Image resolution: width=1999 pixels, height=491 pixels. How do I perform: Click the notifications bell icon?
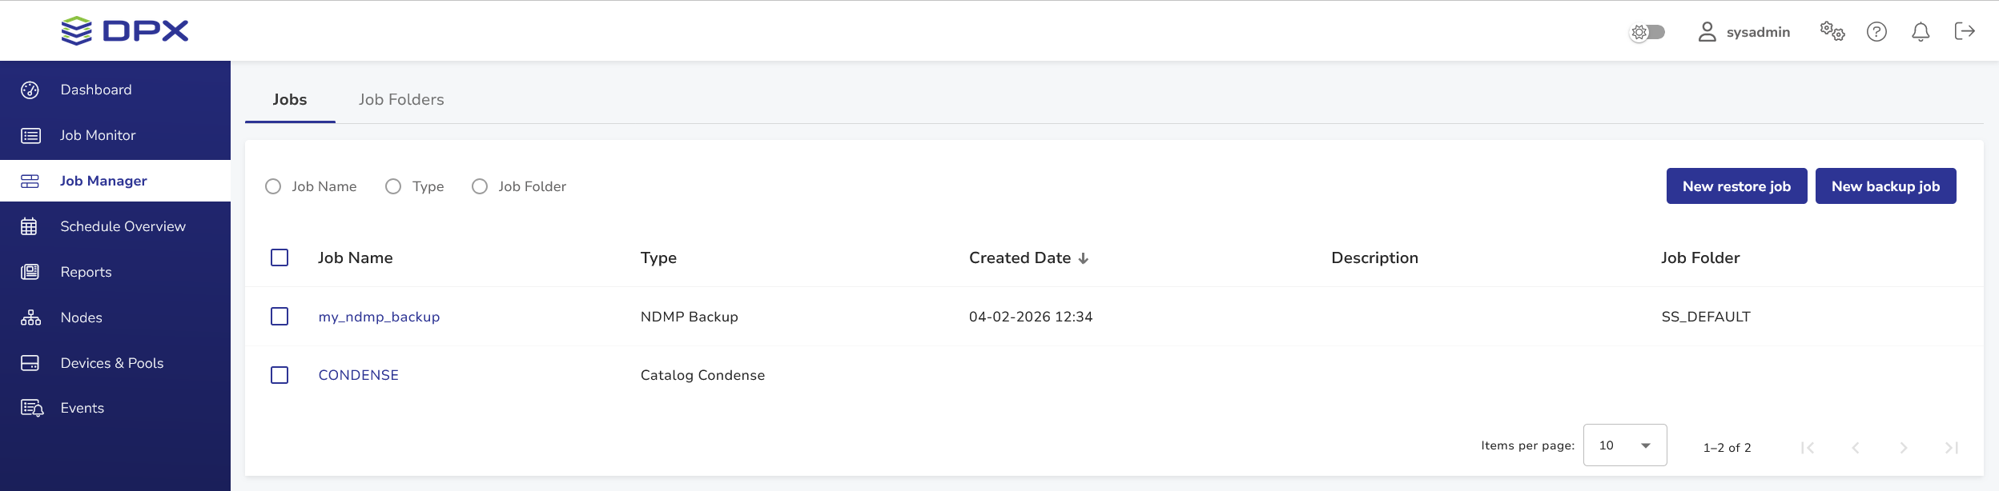click(x=1921, y=31)
